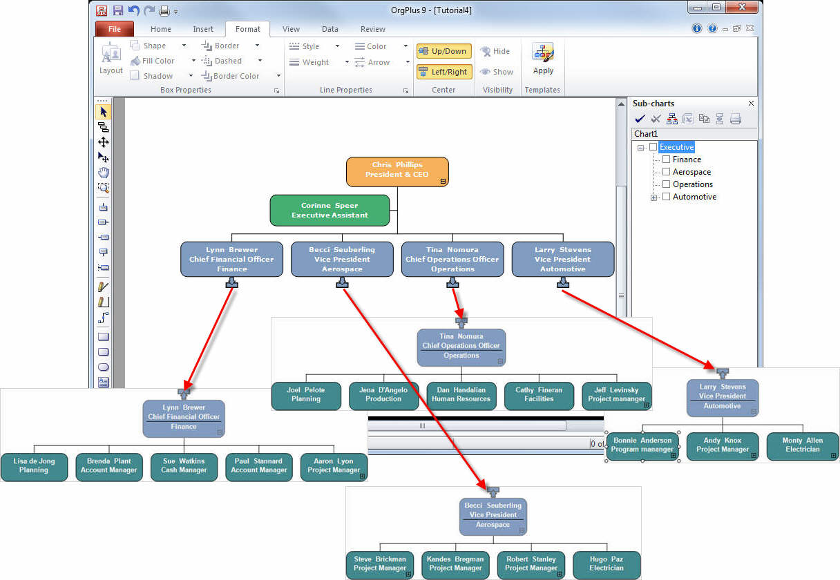Toggle the Operations sub-chart checkbox
The height and width of the screenshot is (580, 840).
point(667,184)
